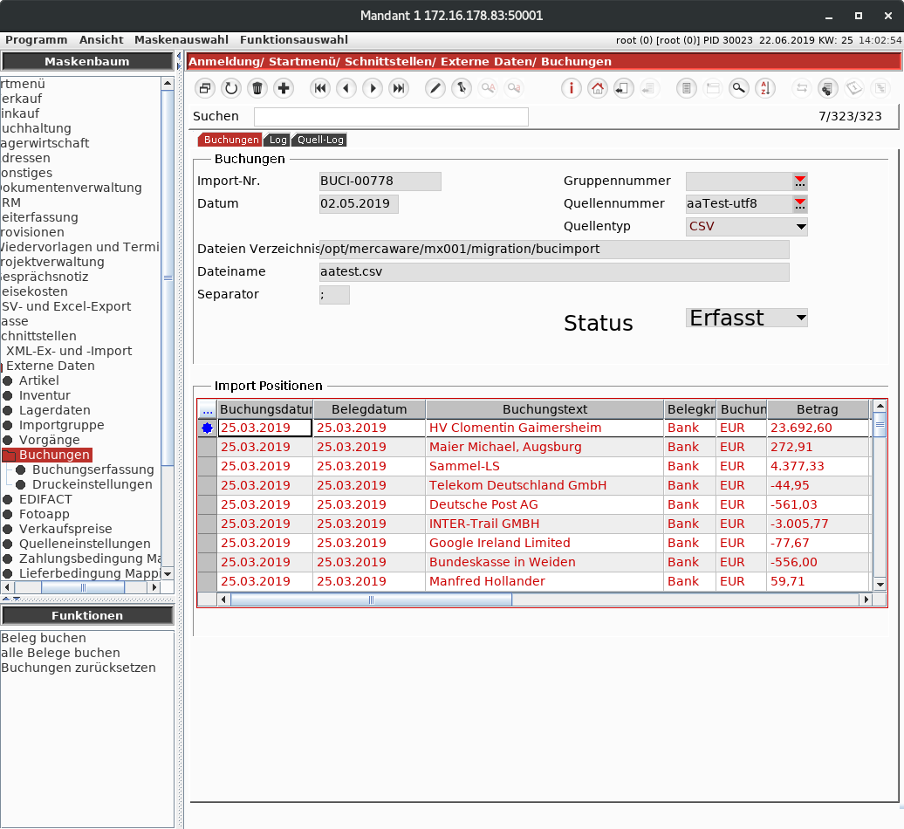Open the Programm menu

click(37, 40)
